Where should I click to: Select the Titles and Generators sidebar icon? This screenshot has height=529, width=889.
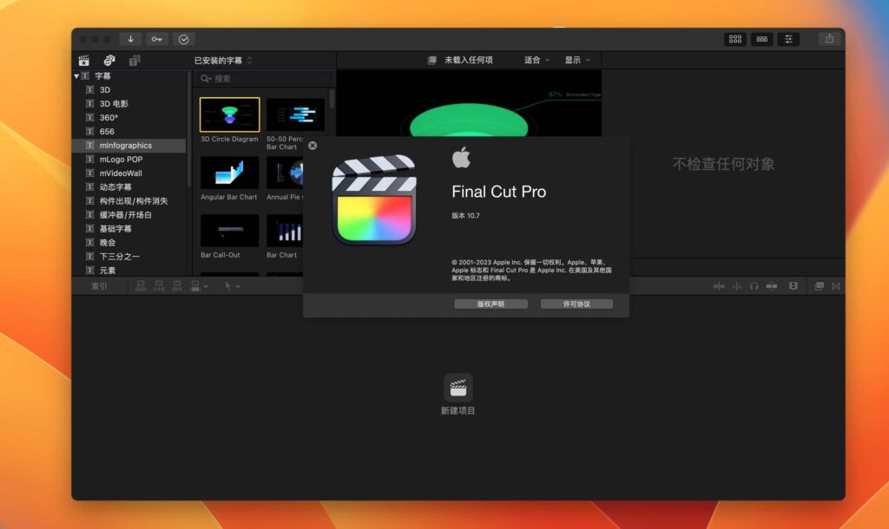point(131,61)
